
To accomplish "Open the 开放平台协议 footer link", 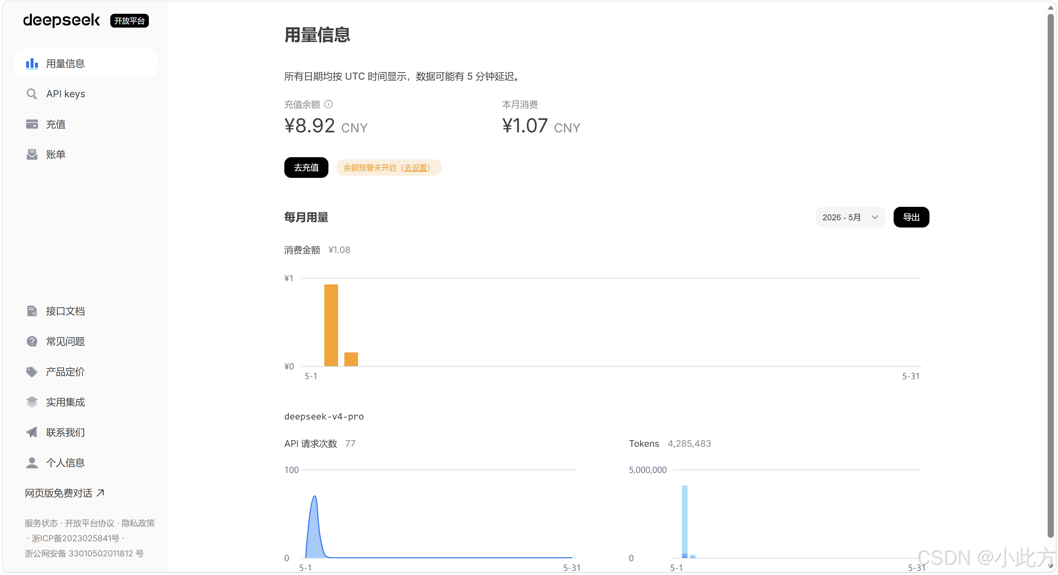I will tap(90, 523).
